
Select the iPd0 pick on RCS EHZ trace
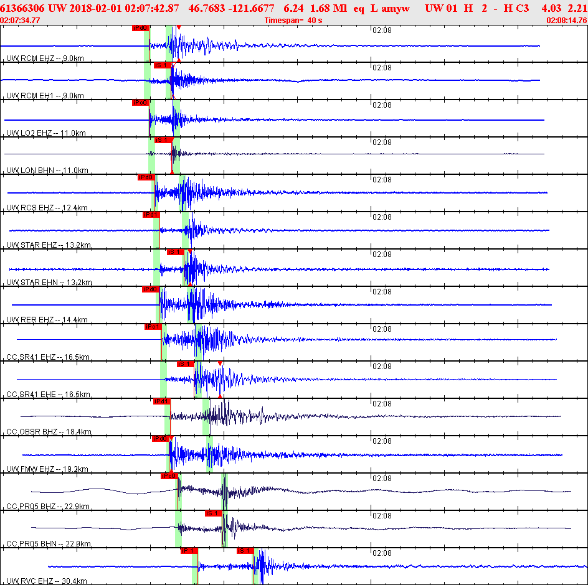(x=146, y=177)
